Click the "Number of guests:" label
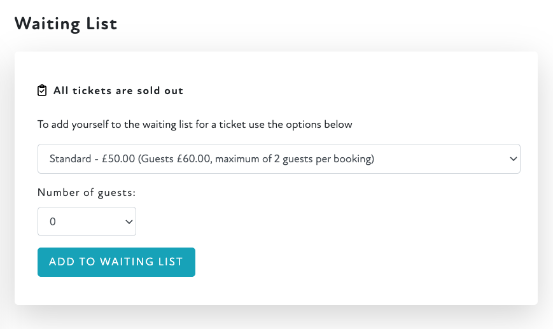The image size is (553, 329). click(87, 193)
